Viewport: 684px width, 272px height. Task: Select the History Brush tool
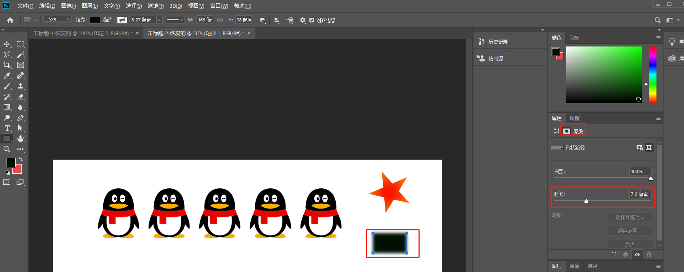coord(7,97)
